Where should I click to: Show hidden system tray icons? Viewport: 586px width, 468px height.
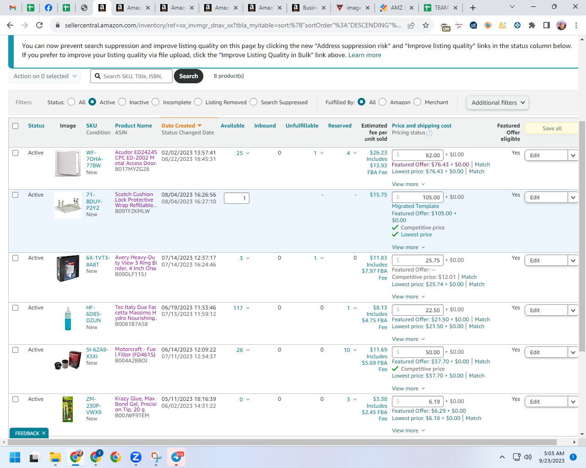tap(502, 457)
